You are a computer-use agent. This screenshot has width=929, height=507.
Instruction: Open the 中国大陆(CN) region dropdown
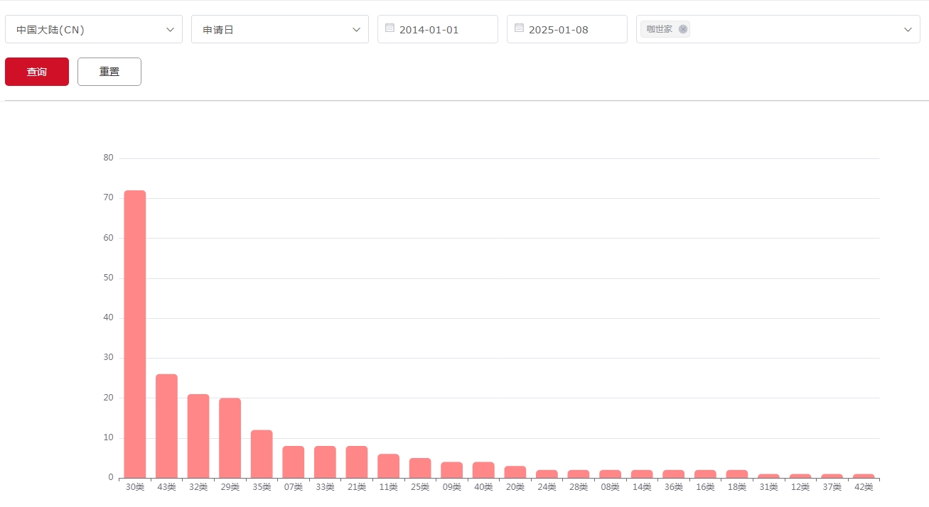tap(94, 29)
